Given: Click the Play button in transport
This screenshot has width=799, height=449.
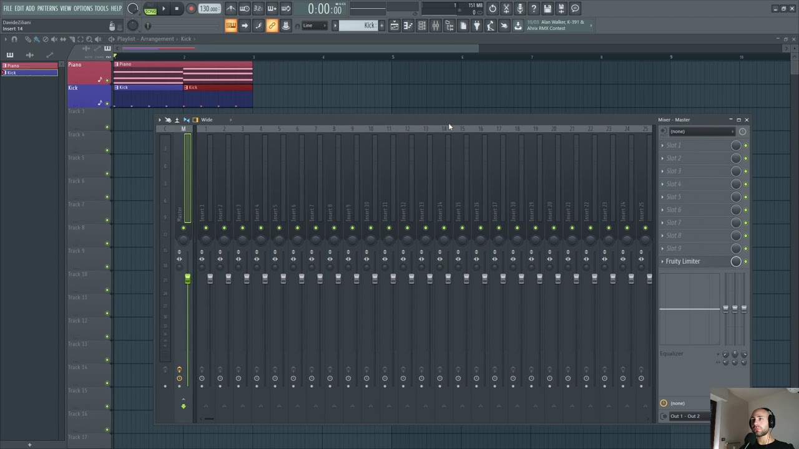Looking at the screenshot, I should pos(164,9).
